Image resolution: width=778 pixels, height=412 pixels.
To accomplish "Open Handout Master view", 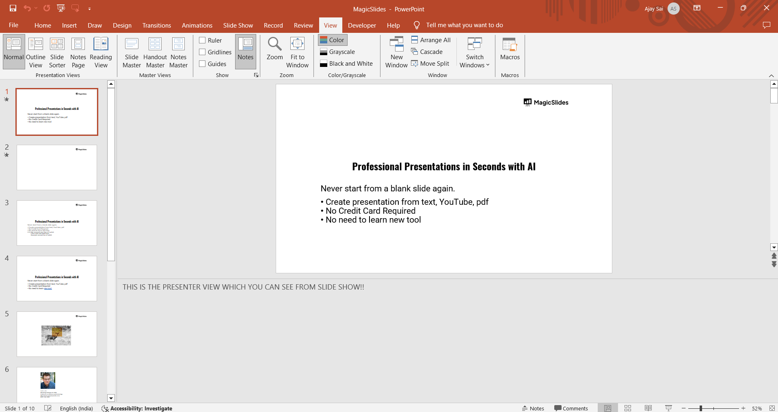I will coord(155,51).
